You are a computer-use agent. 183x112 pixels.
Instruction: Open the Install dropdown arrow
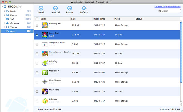(41, 15)
